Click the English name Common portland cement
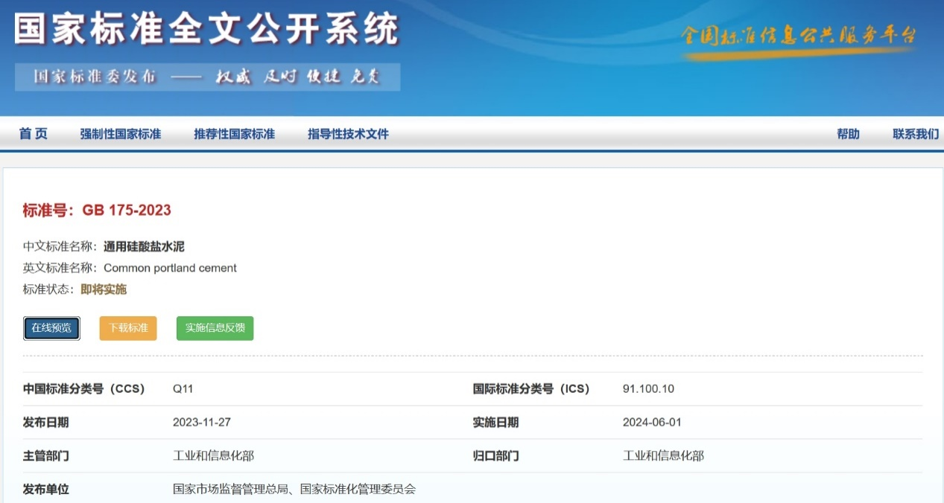 pos(170,268)
